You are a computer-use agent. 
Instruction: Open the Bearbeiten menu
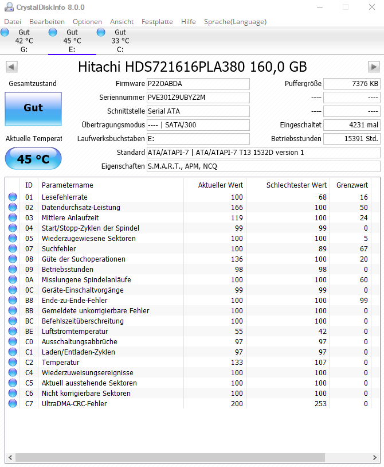[47, 22]
